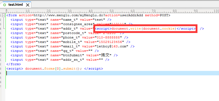The height and width of the screenshot is (101, 219).
Task: Click the "mobile_t" name string
Action: 72,42
